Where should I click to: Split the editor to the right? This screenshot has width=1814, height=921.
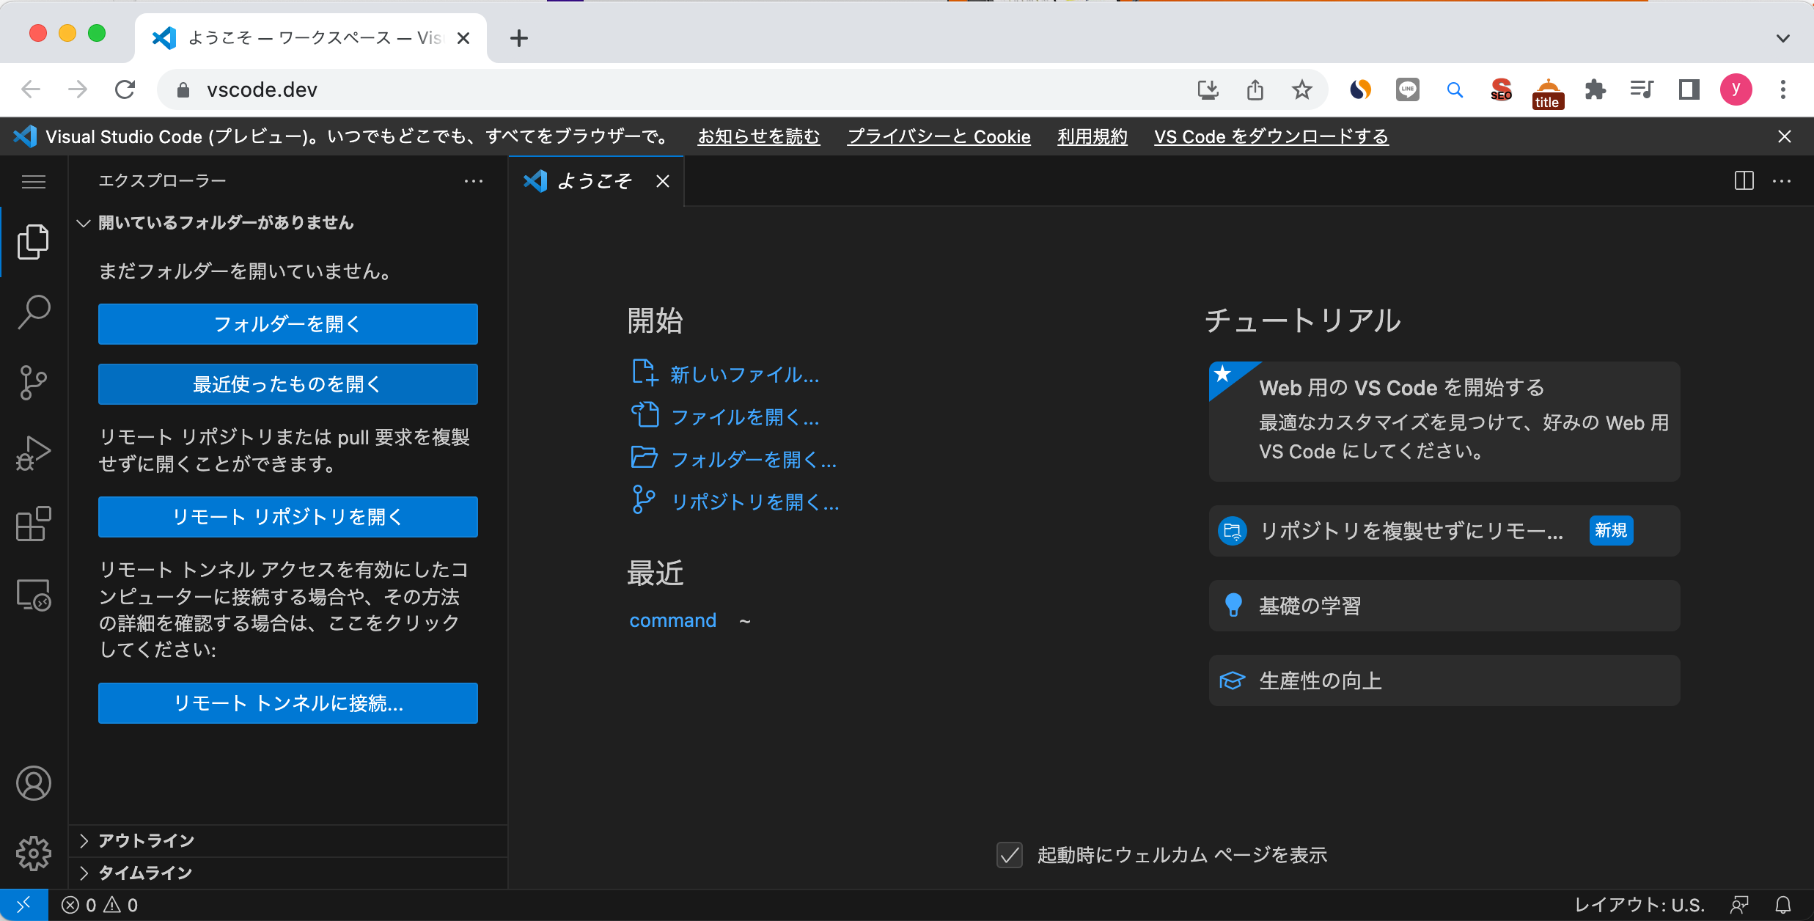tap(1744, 181)
